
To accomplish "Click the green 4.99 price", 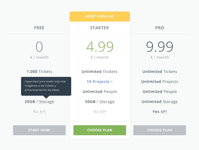I will click(100, 47).
